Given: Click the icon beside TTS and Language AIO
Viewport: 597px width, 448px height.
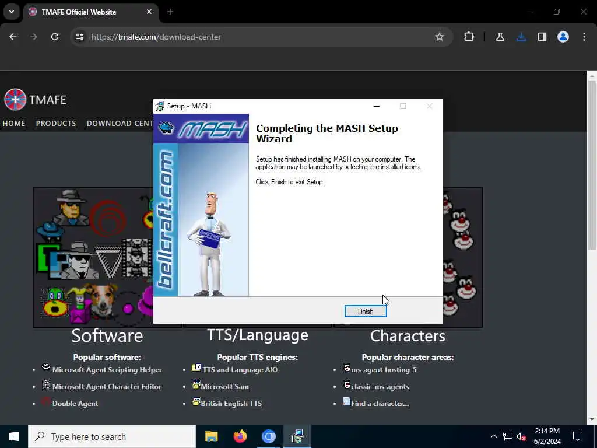Looking at the screenshot, I should tap(196, 367).
